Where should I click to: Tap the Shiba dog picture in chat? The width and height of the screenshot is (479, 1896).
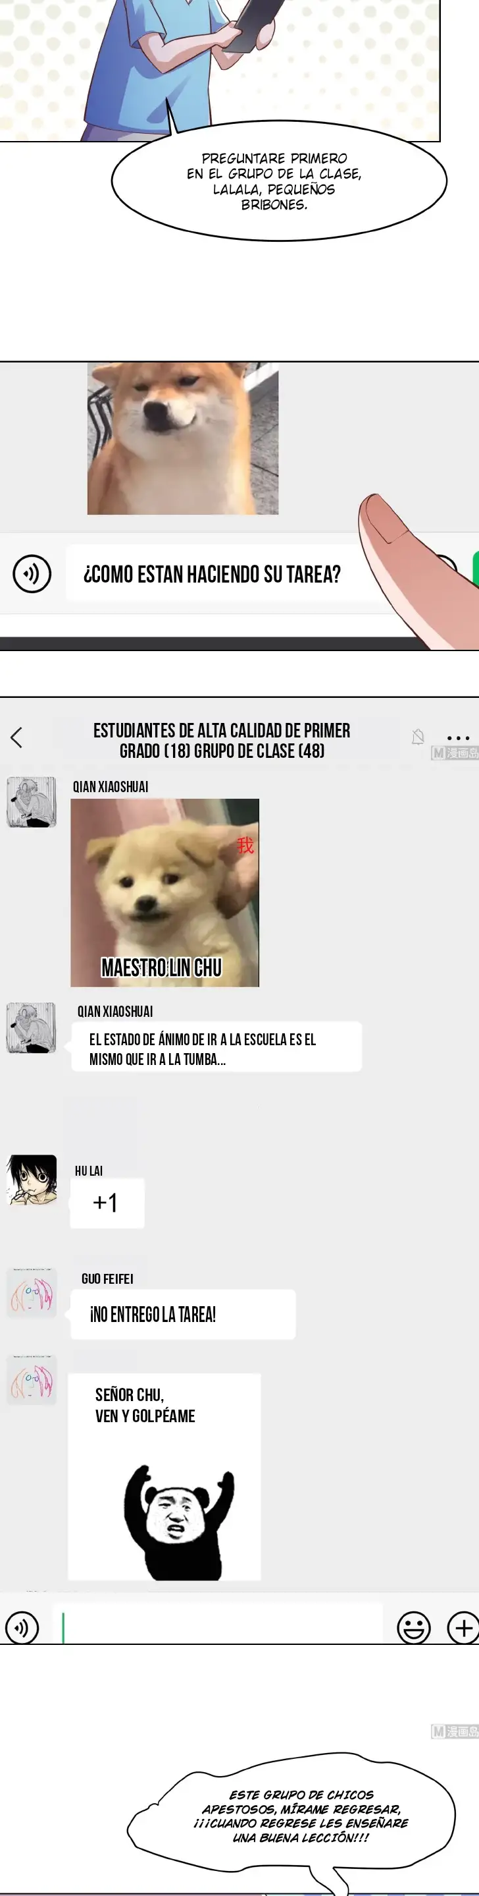pyautogui.click(x=183, y=438)
